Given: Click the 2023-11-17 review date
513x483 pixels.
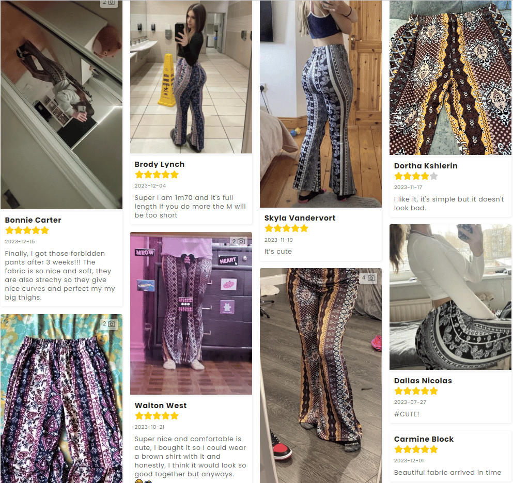Looking at the screenshot, I should click(408, 188).
